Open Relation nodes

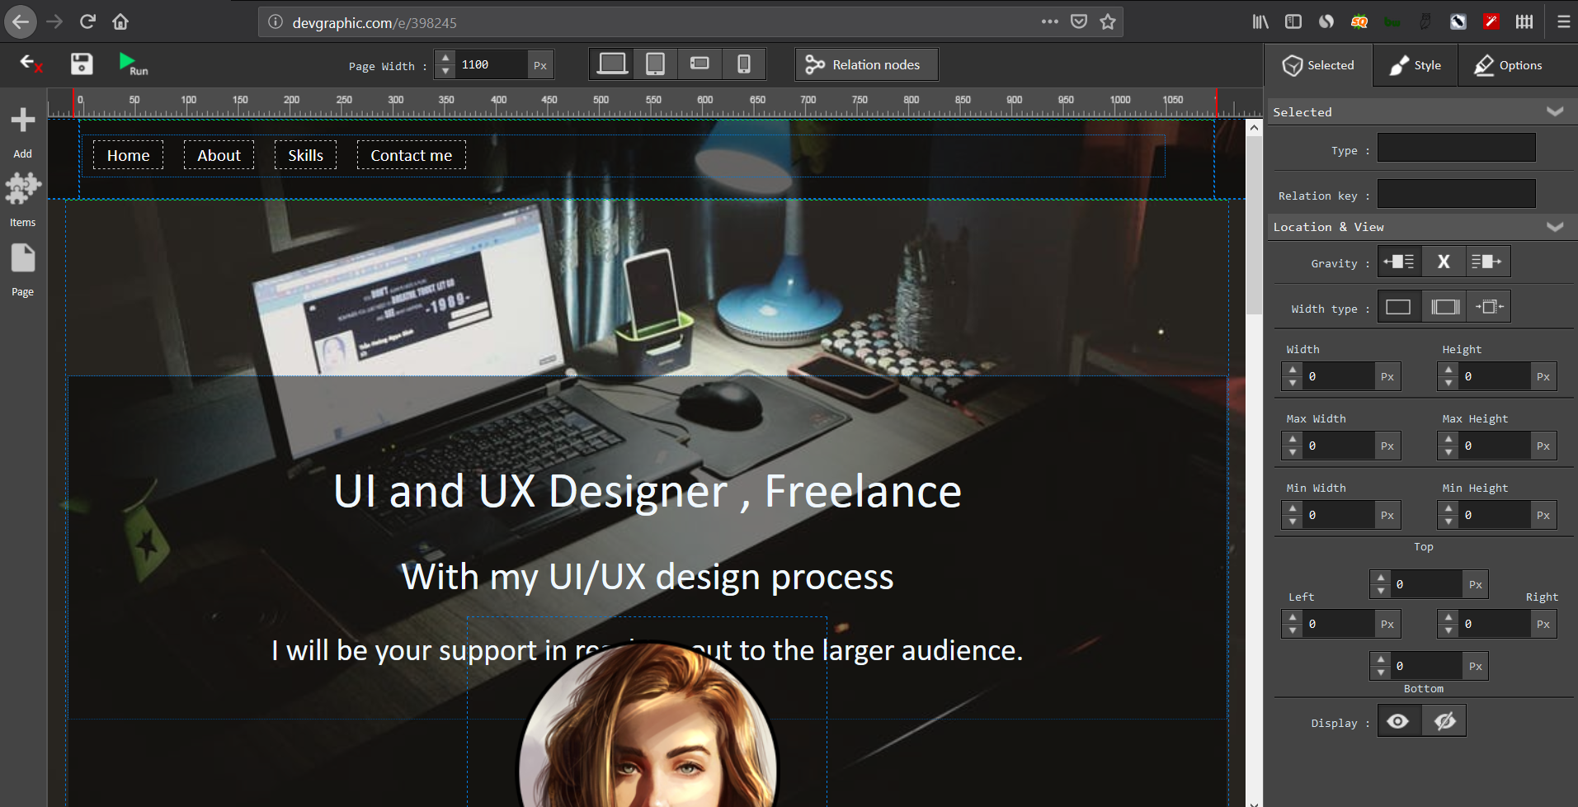pyautogui.click(x=865, y=64)
